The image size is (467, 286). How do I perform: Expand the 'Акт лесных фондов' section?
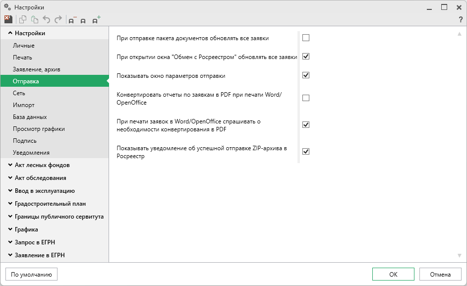click(10, 165)
